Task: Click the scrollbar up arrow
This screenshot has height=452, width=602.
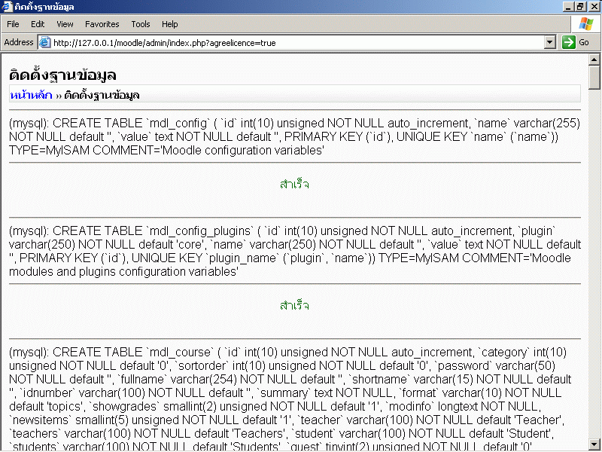Action: [x=594, y=60]
